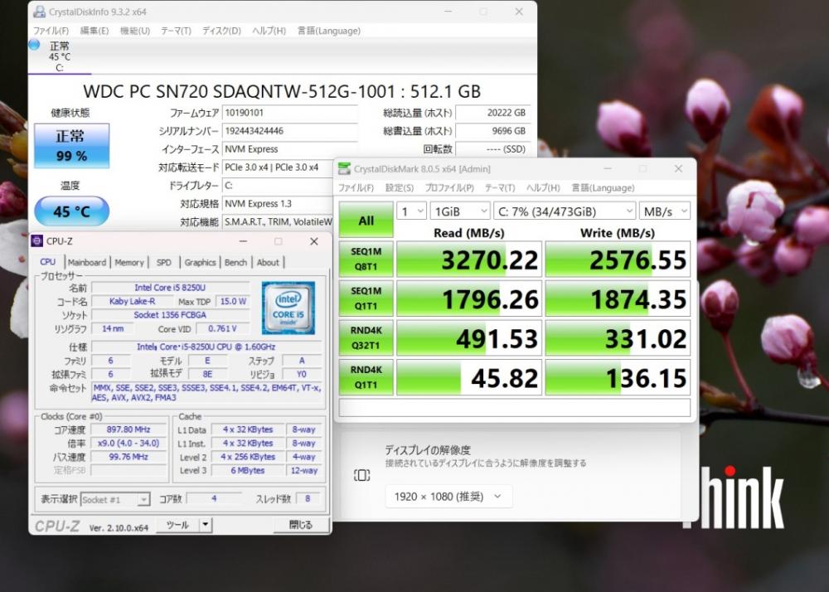829x592 pixels.
Task: Click the ツール button in CPU-Z
Action: (177, 525)
